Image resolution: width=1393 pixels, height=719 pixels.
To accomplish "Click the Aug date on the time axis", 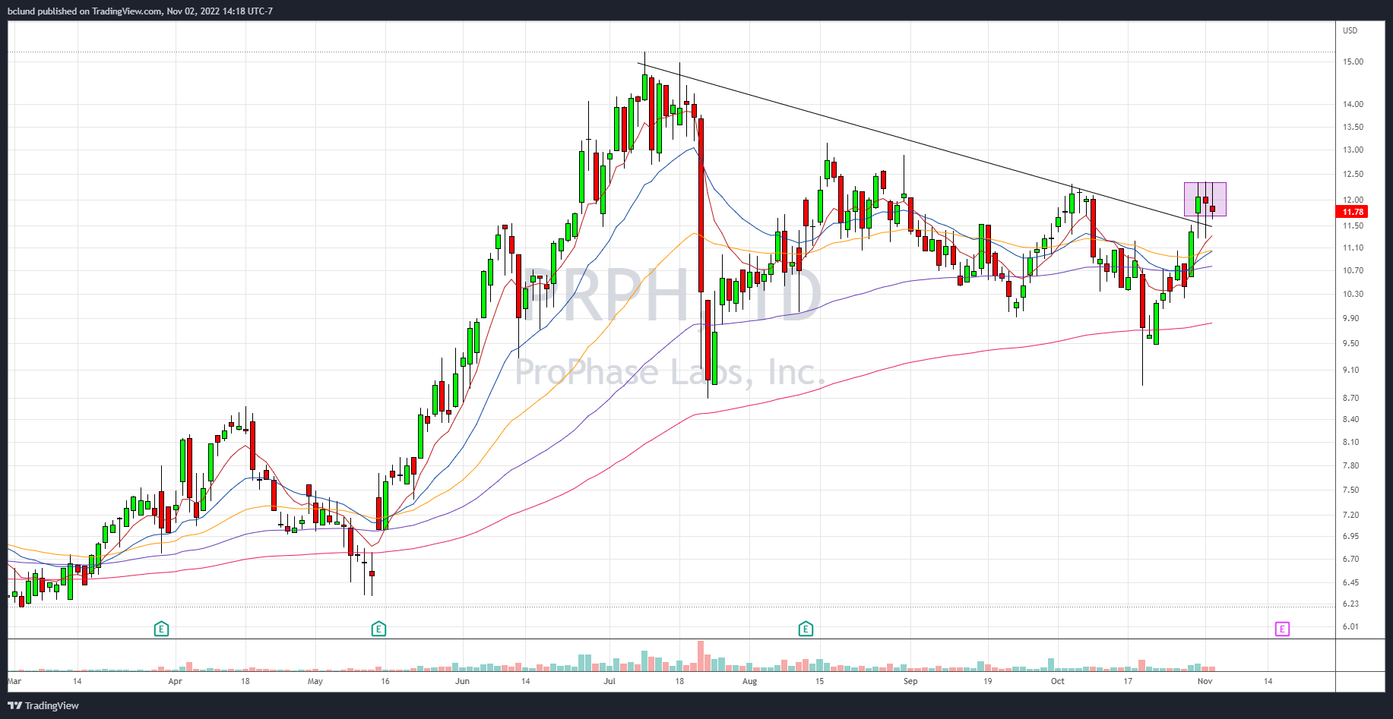I will coord(750,681).
